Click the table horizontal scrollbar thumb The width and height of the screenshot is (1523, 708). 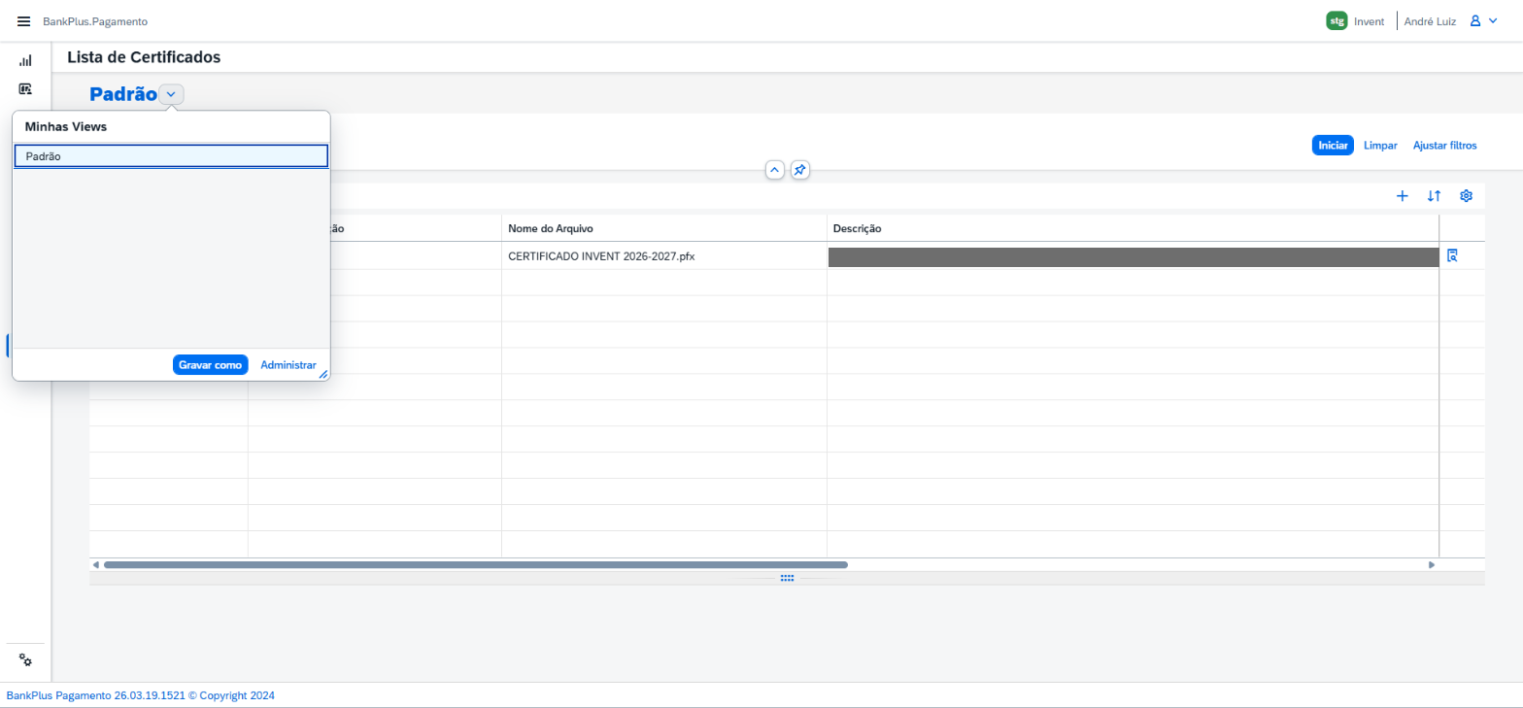[x=476, y=564]
